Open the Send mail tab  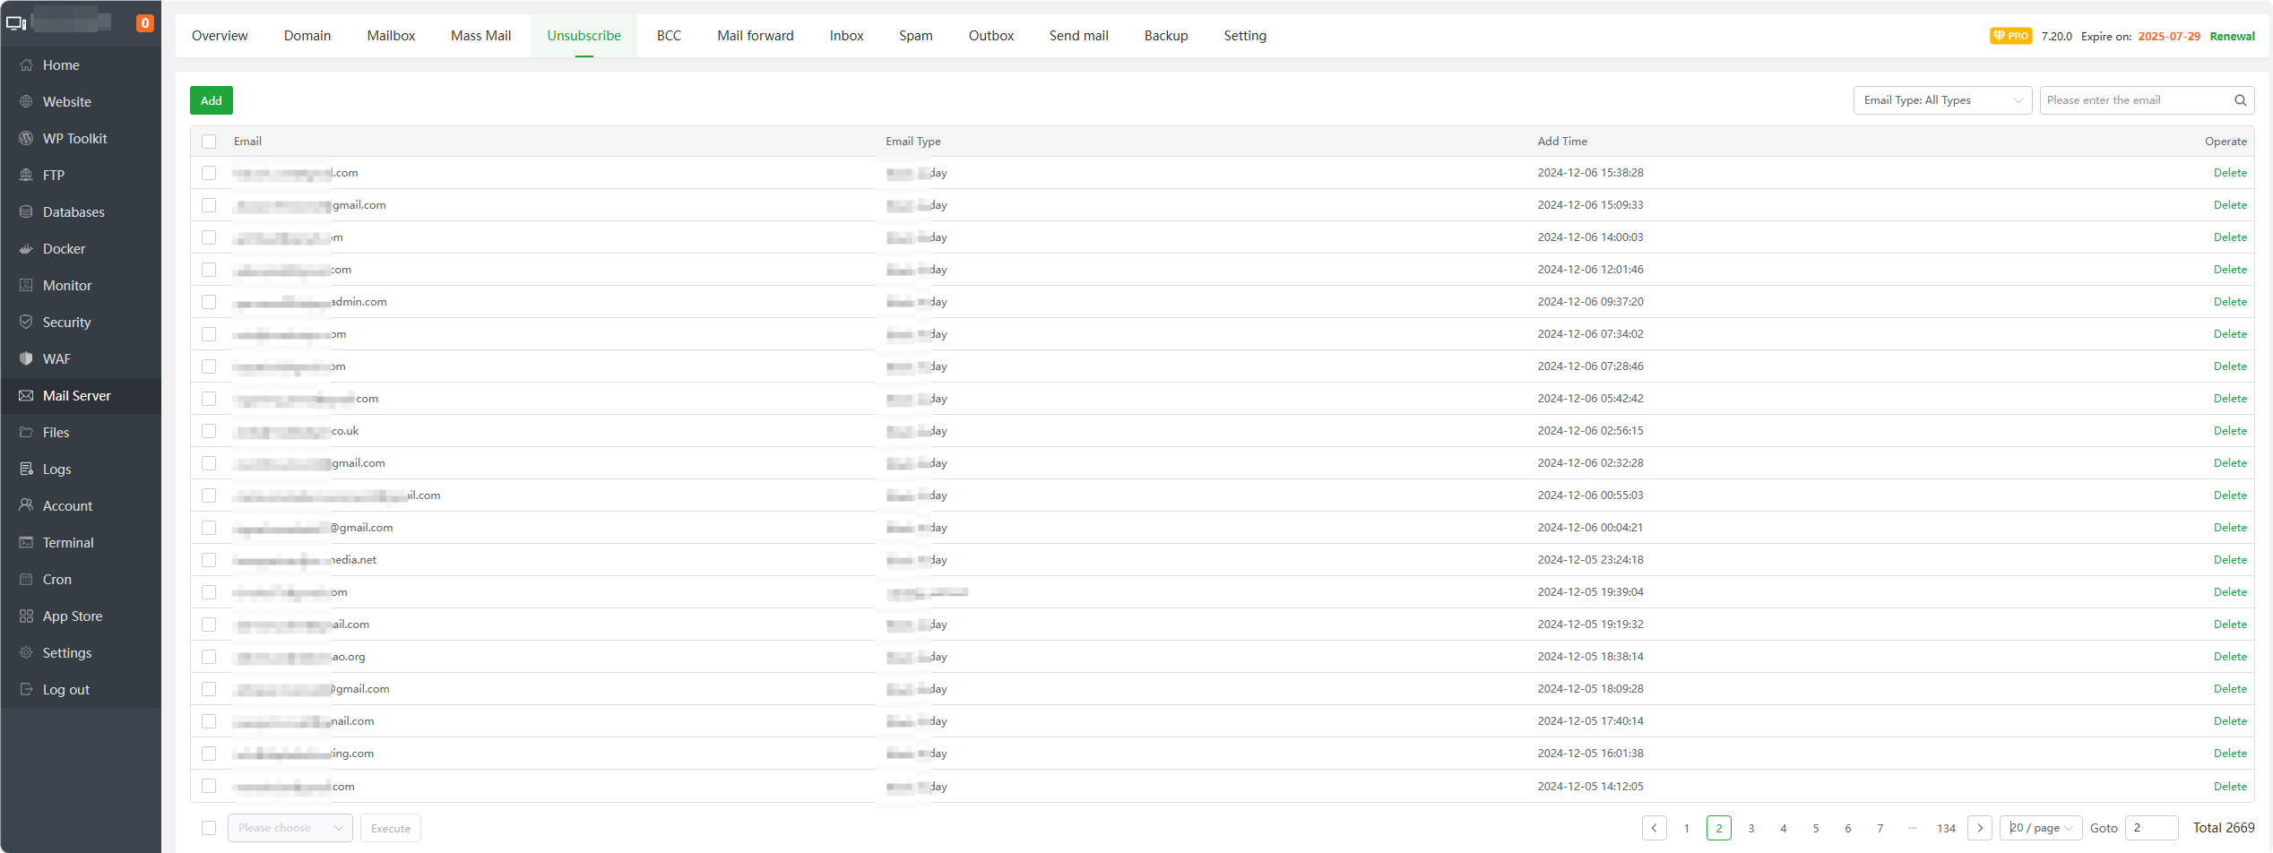tap(1079, 36)
